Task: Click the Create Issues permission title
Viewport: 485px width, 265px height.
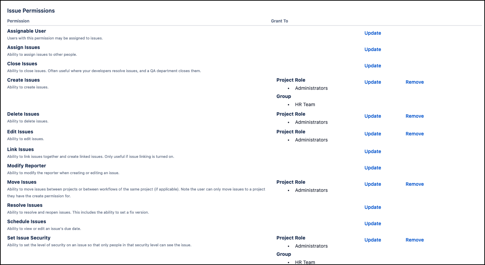Action: tap(23, 80)
